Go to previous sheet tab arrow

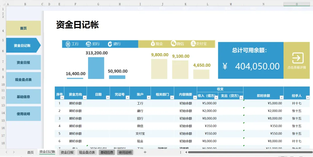pyautogui.click(x=7, y=152)
